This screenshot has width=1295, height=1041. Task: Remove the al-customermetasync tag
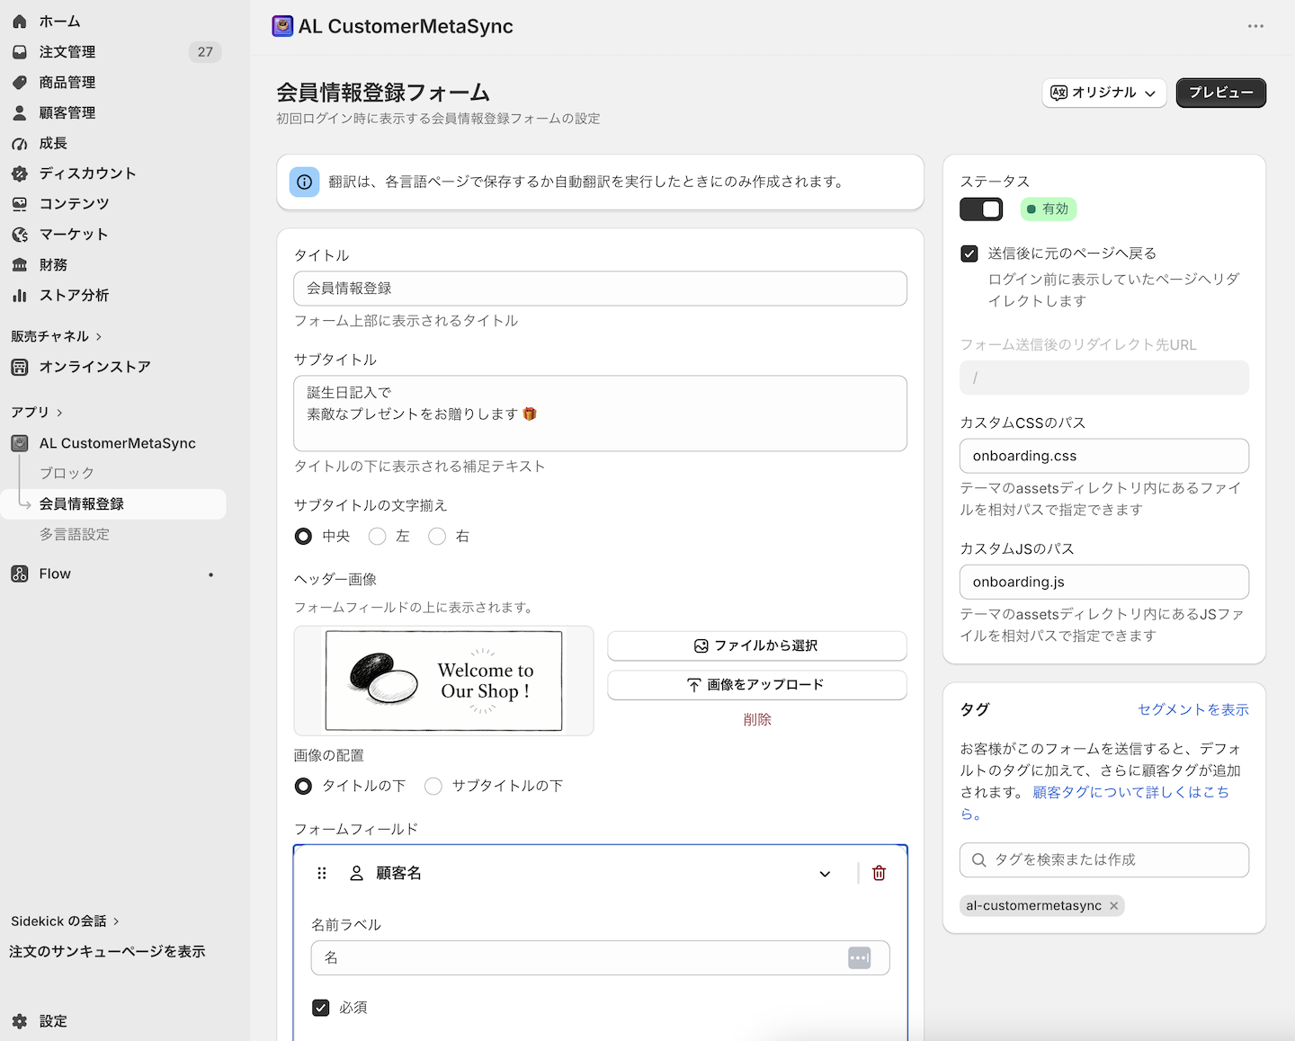click(1113, 905)
